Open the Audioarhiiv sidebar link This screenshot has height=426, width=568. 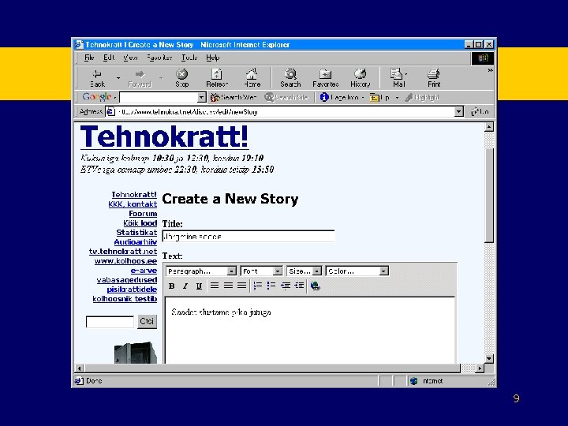(x=136, y=241)
